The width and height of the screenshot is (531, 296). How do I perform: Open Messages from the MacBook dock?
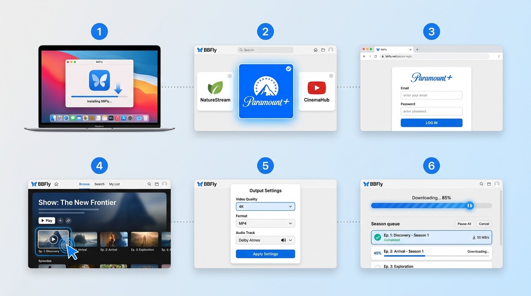[x=73, y=118]
